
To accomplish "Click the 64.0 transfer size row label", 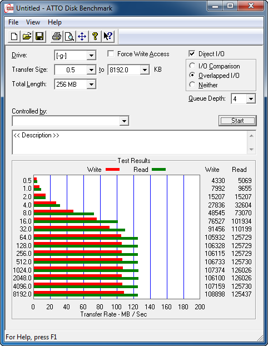I will point(26,238).
